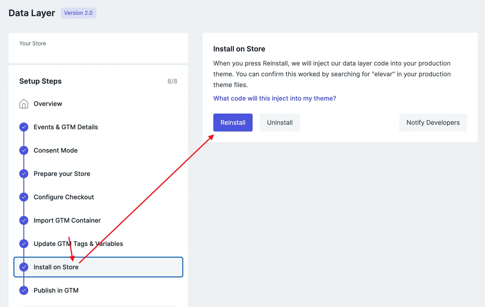Select the Consent Mode completion checkmark
Image resolution: width=485 pixels, height=307 pixels.
click(23, 150)
